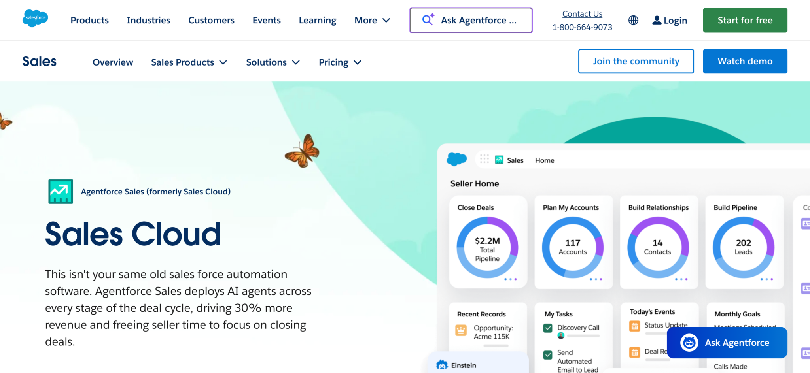Click the Opportunity crown icon
810x373 pixels.
[x=461, y=330]
